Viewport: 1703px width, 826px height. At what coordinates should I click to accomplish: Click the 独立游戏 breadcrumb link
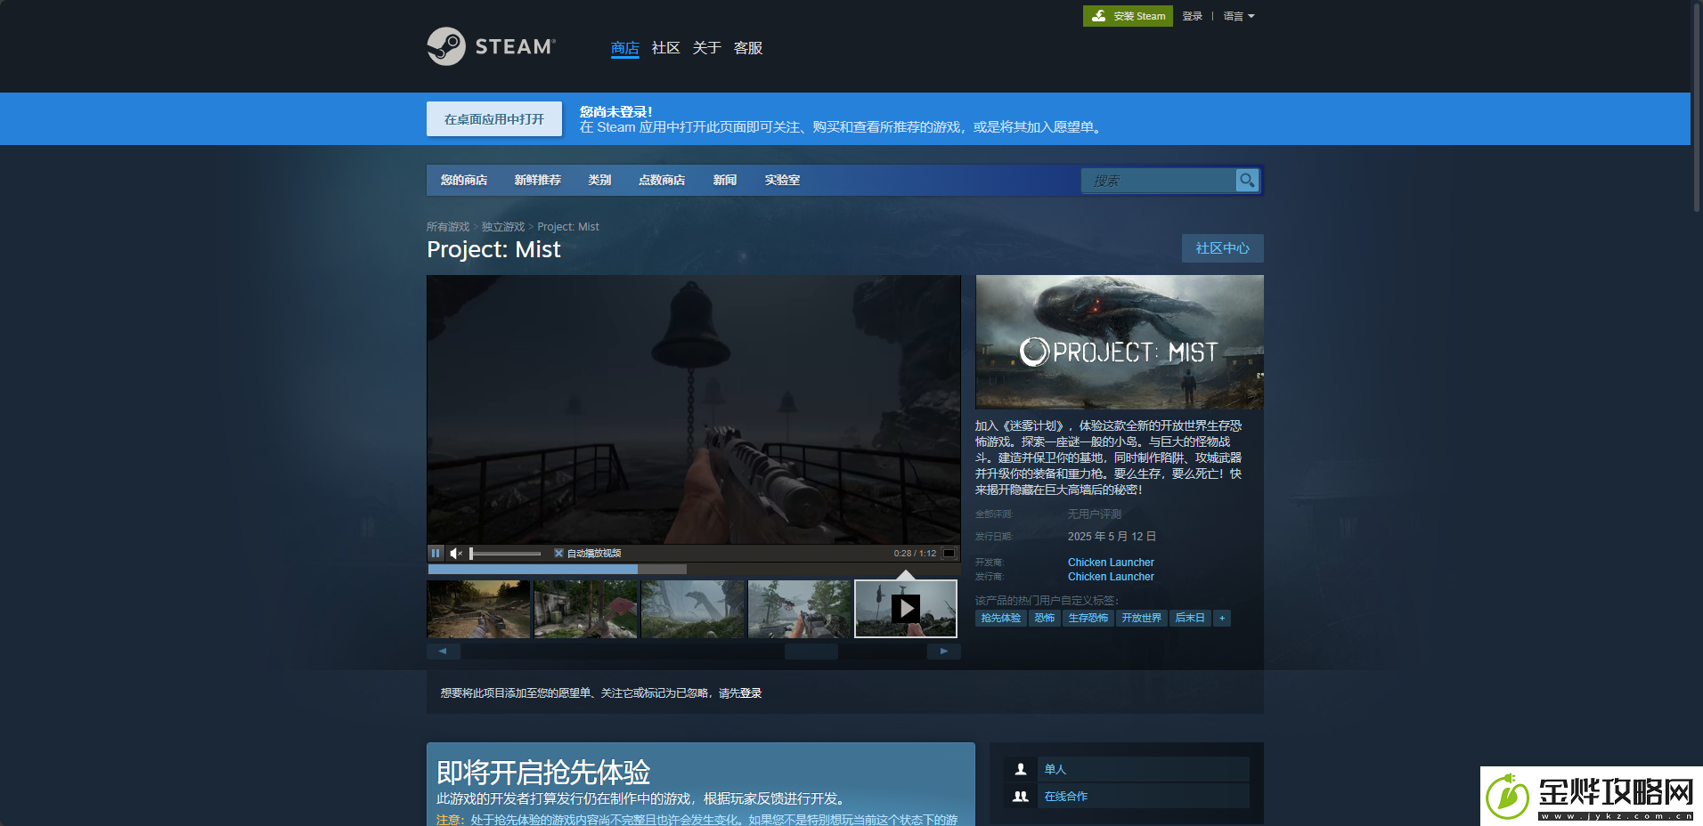coord(503,227)
